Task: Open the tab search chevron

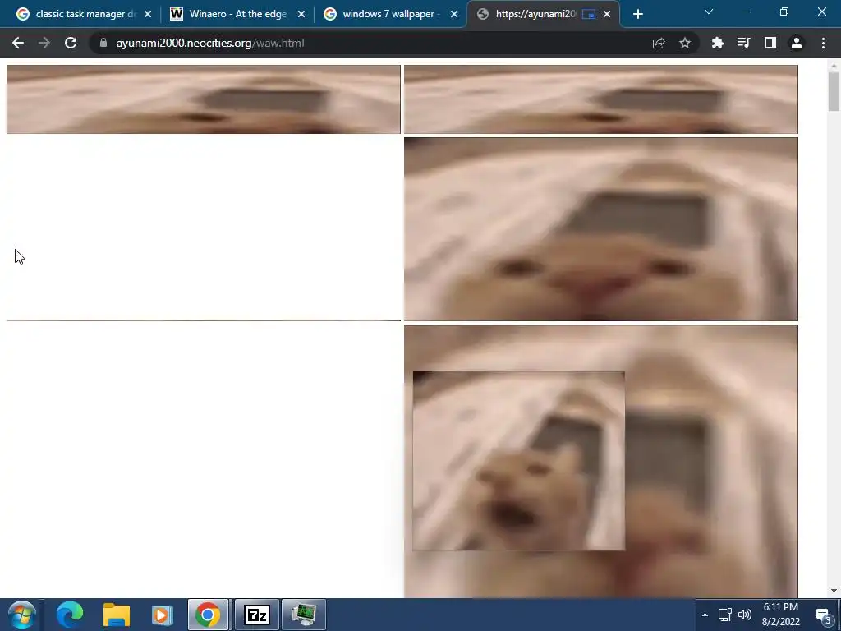Action: 709,12
